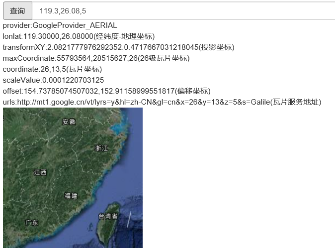Click the 浙江 label on the map
Viewport: 335px width, 250px height.
point(101,148)
